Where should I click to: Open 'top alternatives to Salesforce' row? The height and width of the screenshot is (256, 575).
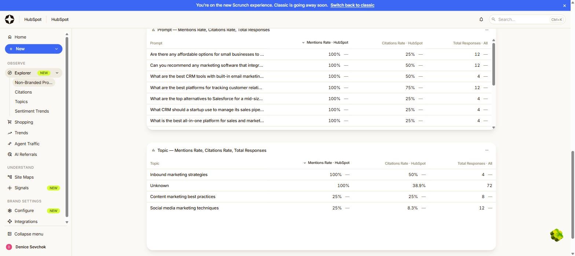pyautogui.click(x=319, y=99)
